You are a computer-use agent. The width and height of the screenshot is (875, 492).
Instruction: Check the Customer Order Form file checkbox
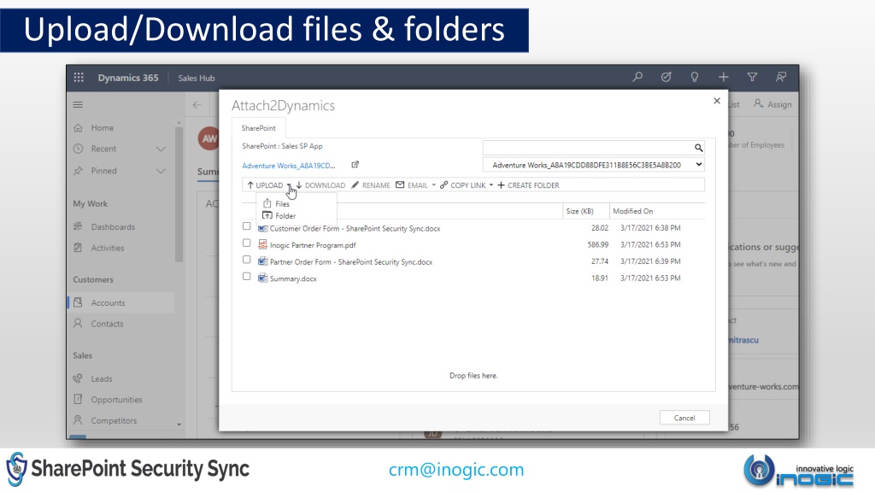pyautogui.click(x=247, y=225)
